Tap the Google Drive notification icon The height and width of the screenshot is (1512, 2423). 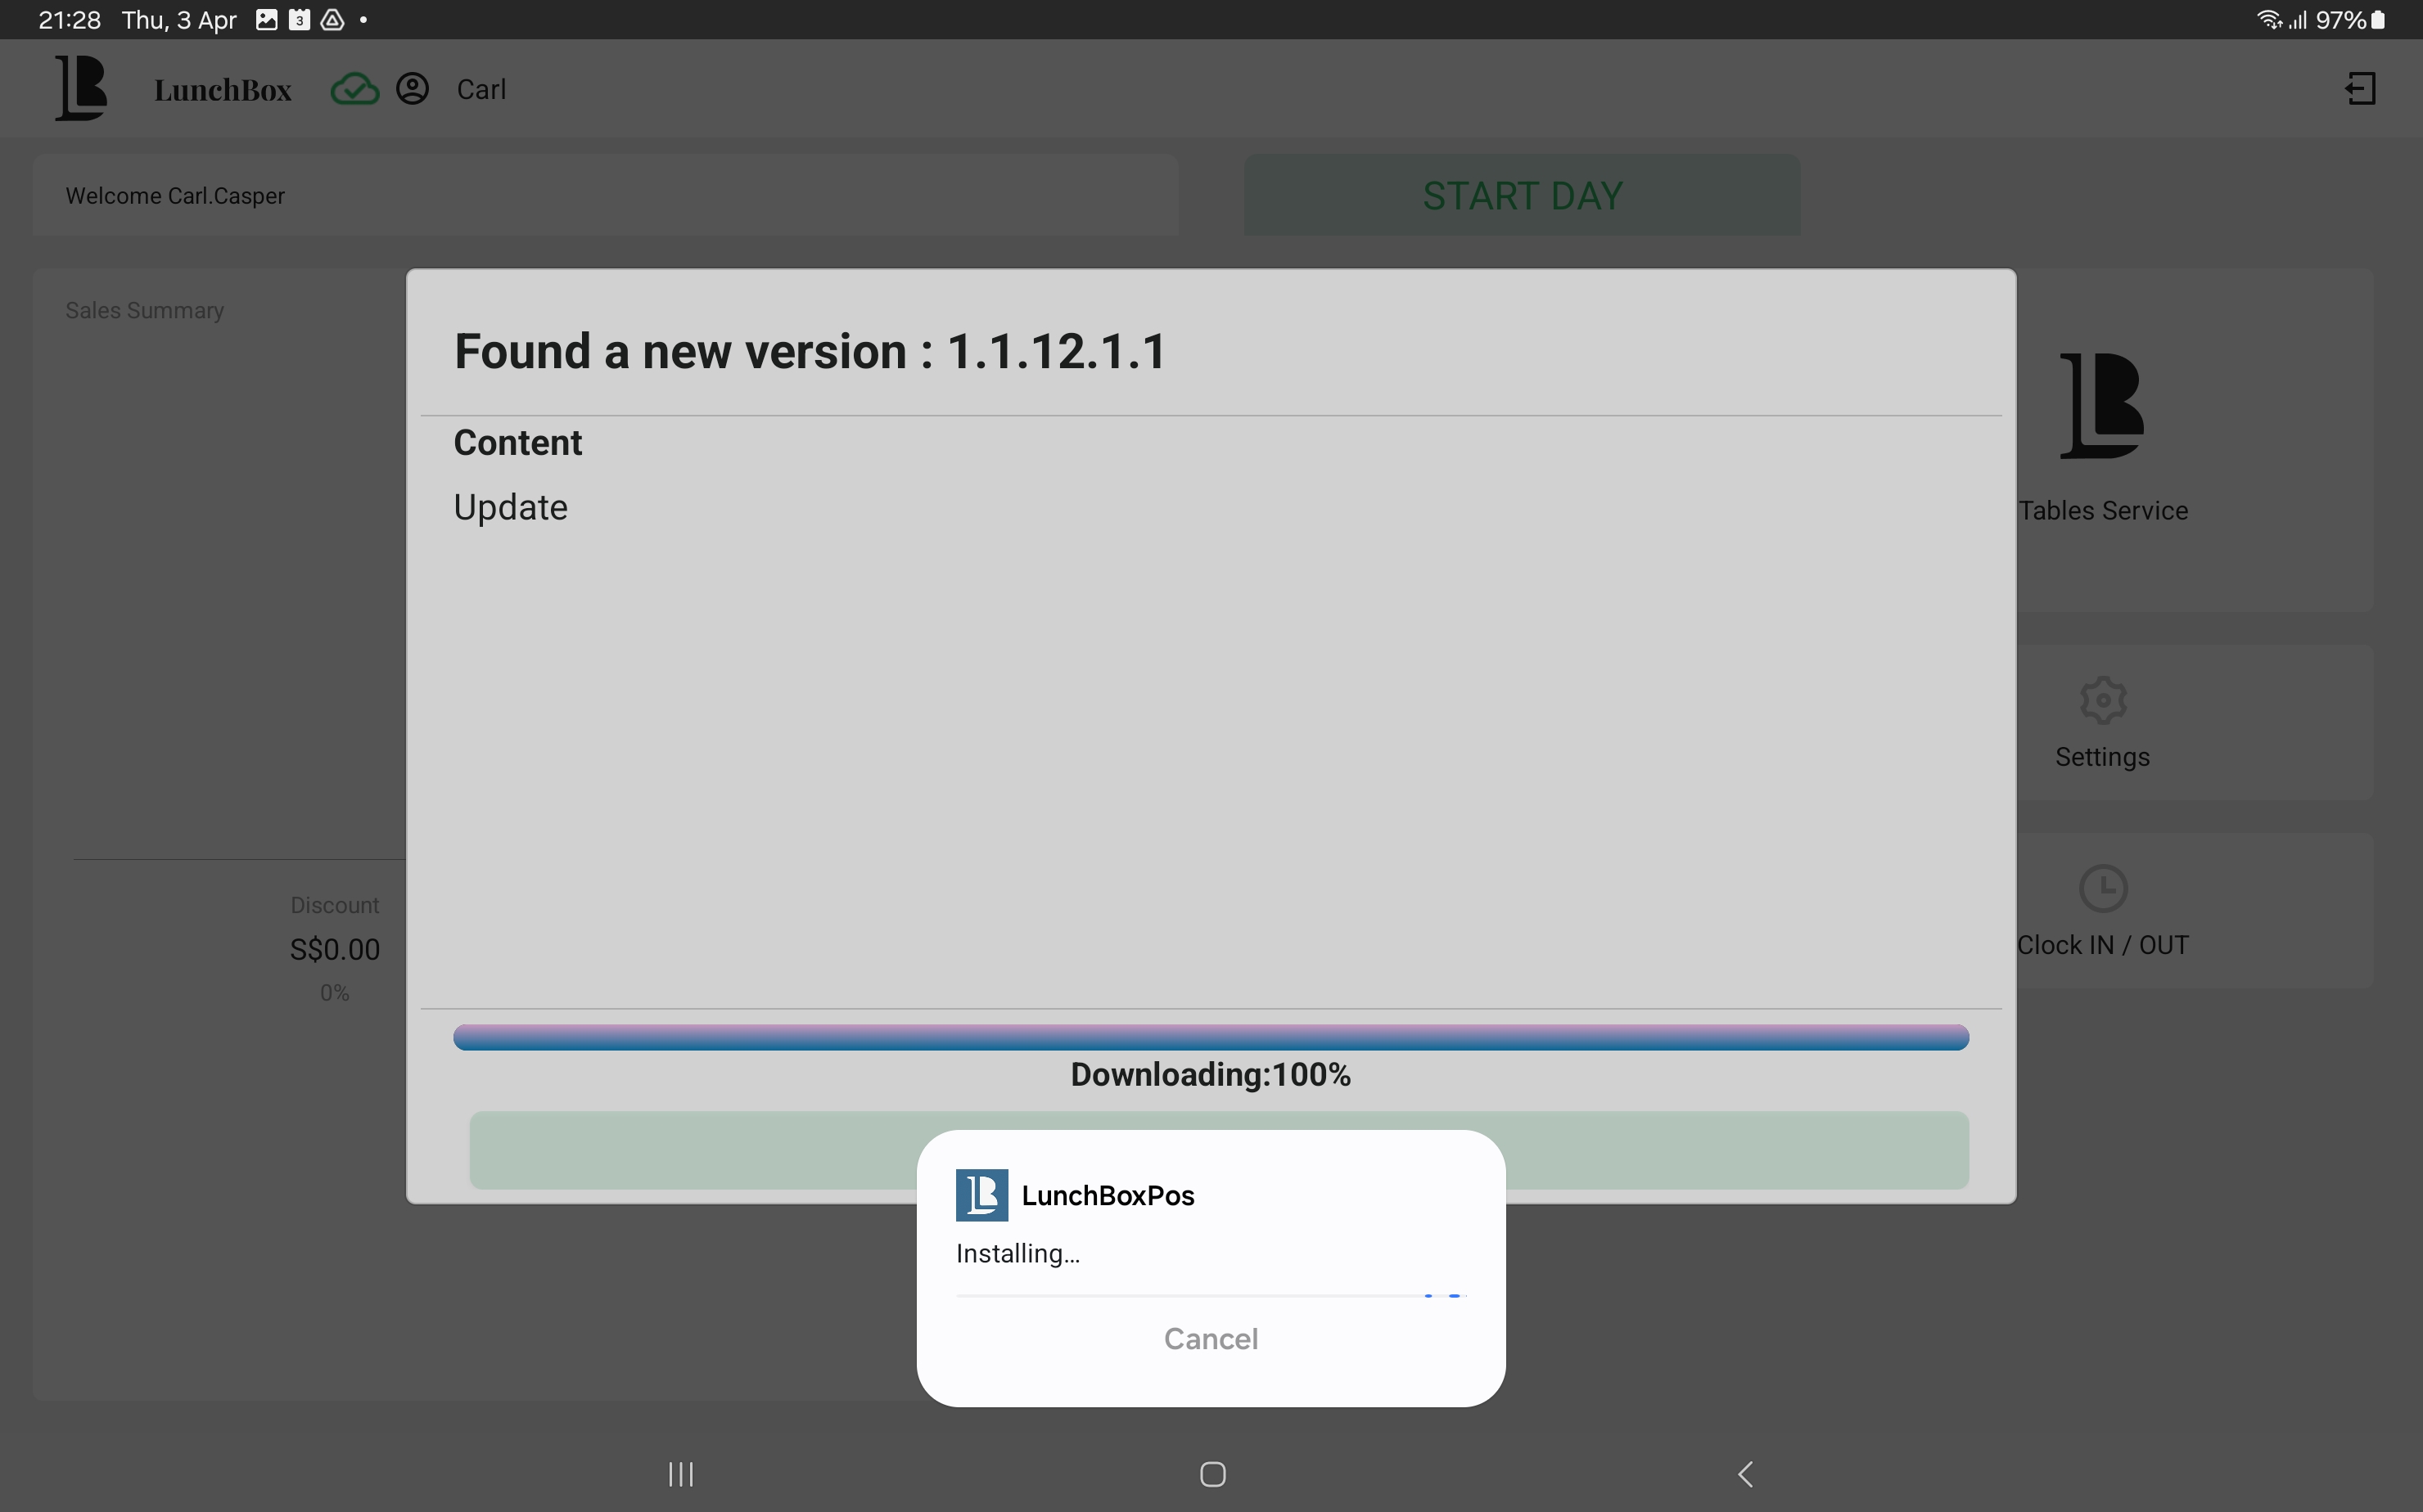332,19
